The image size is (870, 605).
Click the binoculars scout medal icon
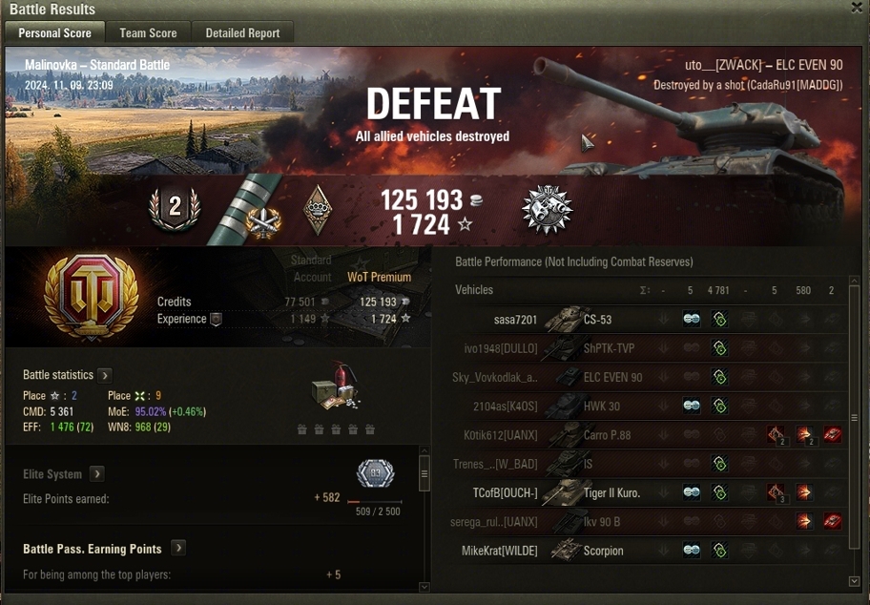pos(547,209)
